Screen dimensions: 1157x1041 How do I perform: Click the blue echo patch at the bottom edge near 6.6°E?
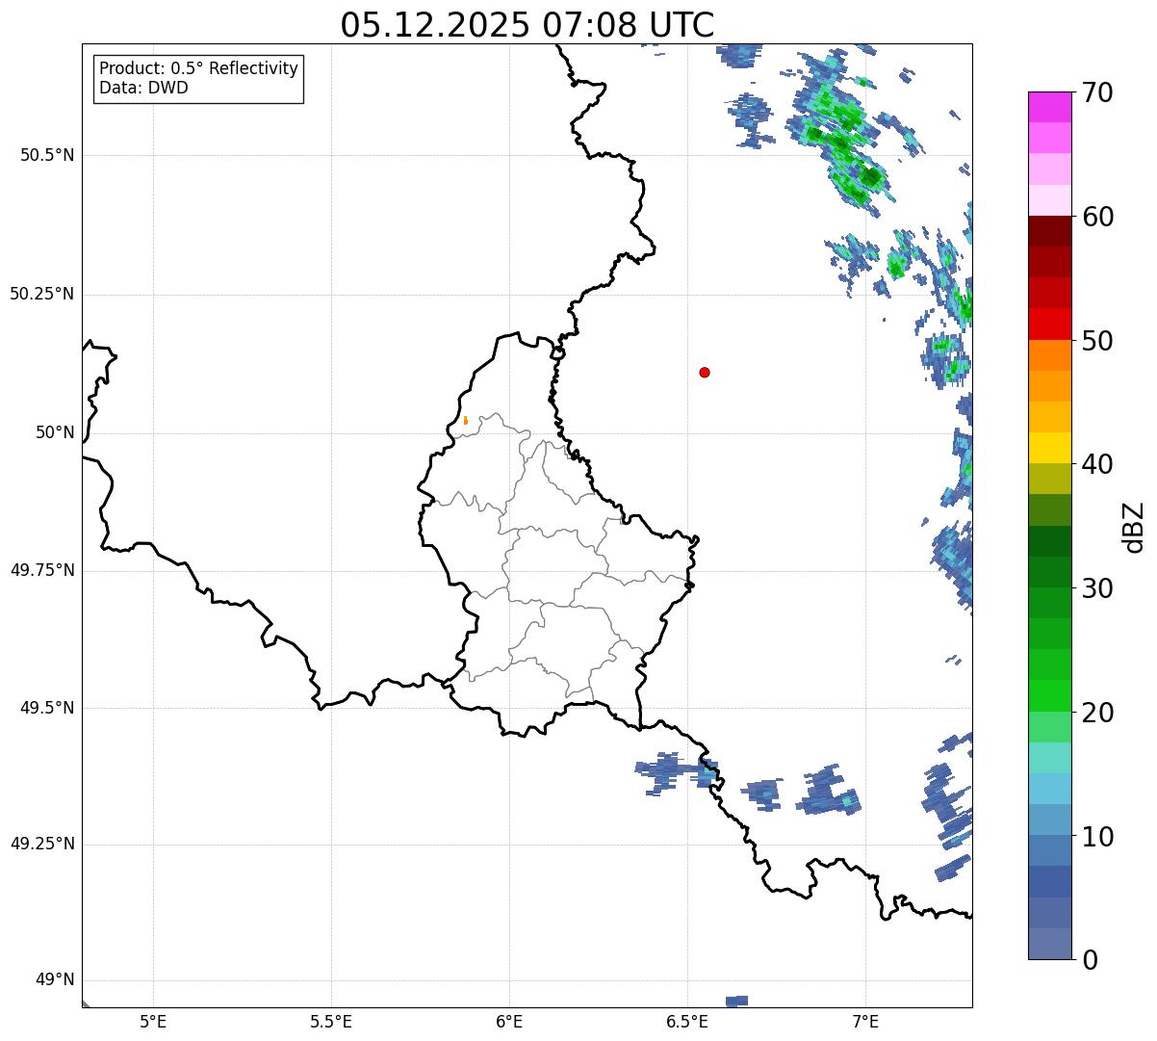(737, 1002)
